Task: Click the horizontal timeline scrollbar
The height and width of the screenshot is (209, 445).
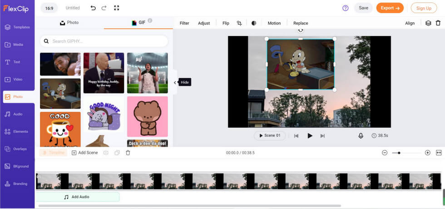Action: [190, 205]
